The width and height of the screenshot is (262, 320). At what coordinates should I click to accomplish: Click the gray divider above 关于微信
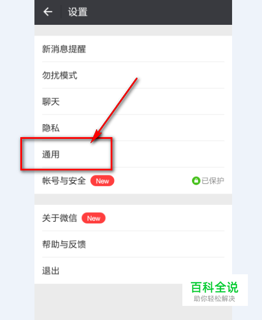point(133,199)
